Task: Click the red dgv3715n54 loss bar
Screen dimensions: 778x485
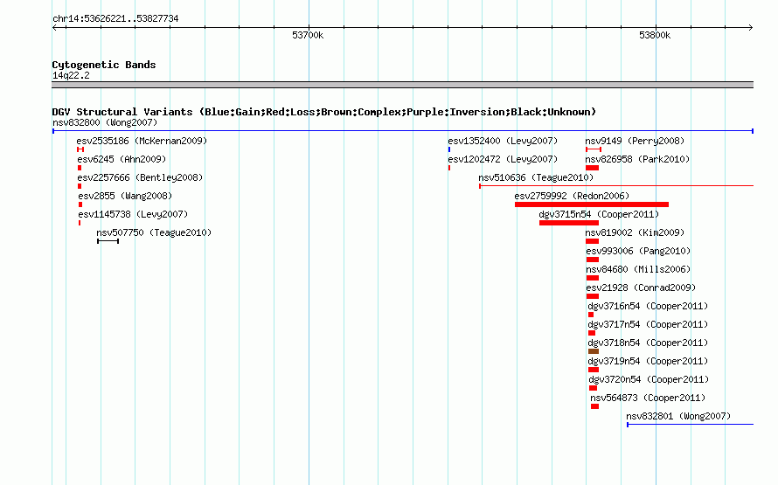Action: coord(569,223)
